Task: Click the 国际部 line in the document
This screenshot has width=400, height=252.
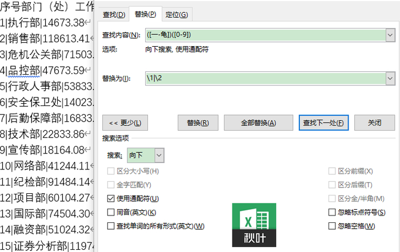Action: [x=47, y=214]
